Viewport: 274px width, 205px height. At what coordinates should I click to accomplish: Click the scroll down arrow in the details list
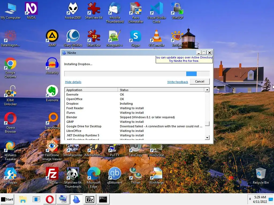click(207, 137)
